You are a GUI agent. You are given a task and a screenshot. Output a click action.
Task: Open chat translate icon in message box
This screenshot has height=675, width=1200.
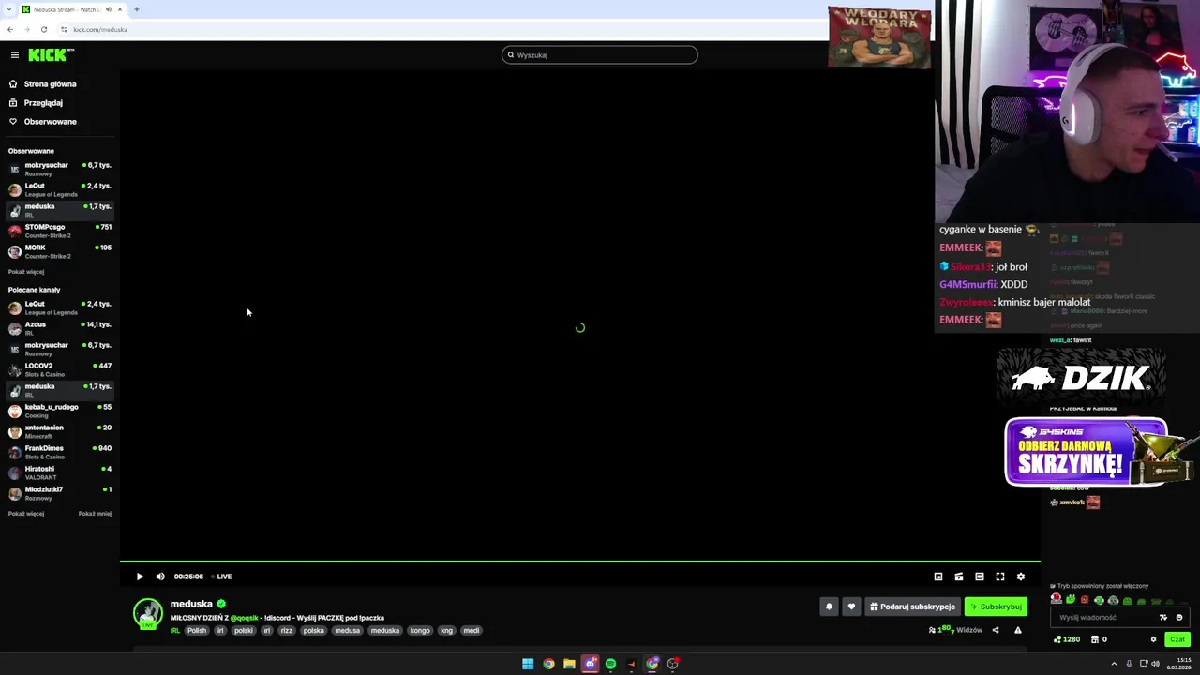point(1163,617)
